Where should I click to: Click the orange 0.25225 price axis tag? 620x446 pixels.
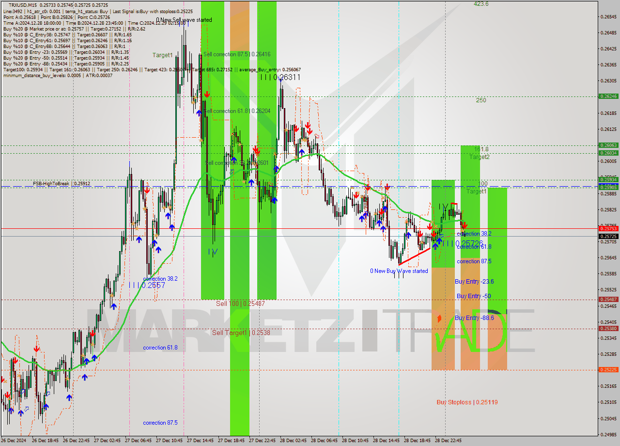[608, 369]
